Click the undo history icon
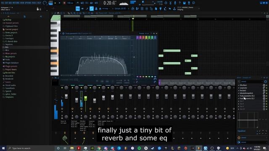 (166, 3)
